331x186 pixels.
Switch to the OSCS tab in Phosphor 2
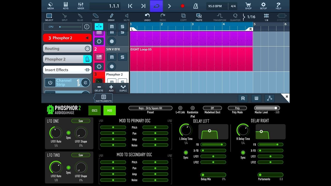pos(95,111)
